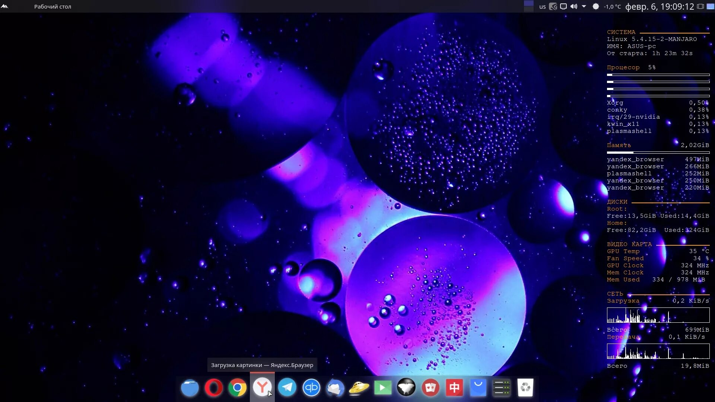Viewport: 715px width, 402px height.
Task: Click the Yandex Browser dock icon
Action: tap(262, 387)
